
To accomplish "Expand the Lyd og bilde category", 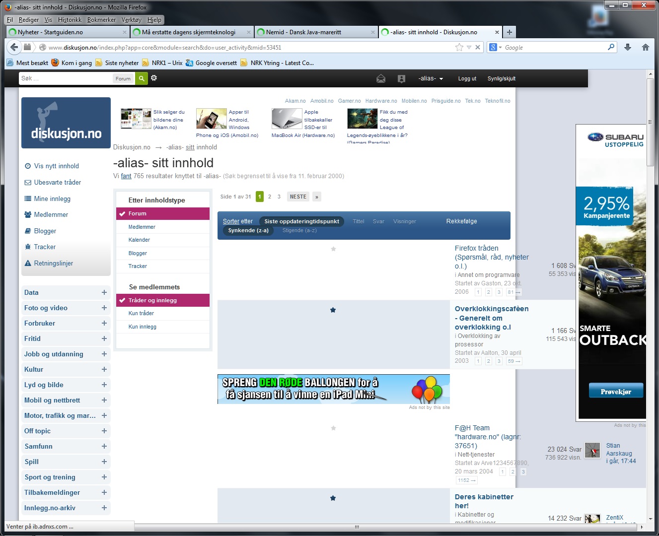I will click(x=104, y=385).
